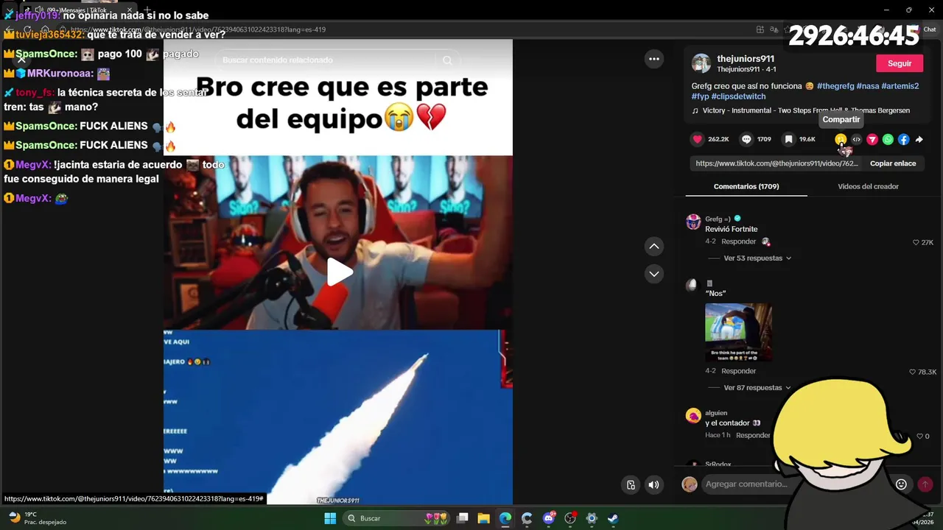Viewport: 943px width, 530px height.
Task: Click the video URL text field
Action: coord(776,163)
